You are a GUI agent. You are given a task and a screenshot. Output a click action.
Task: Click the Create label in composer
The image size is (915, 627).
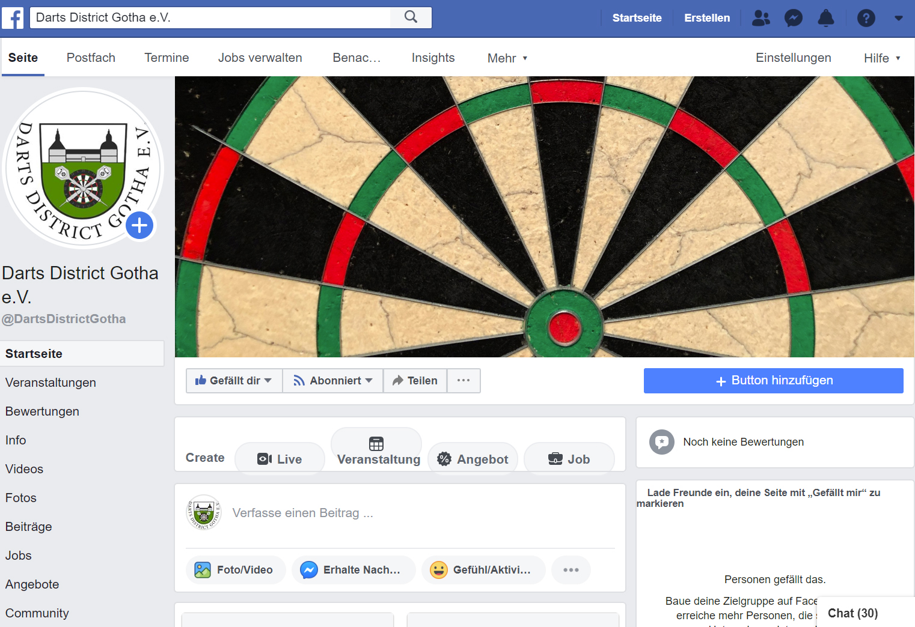pyautogui.click(x=205, y=458)
